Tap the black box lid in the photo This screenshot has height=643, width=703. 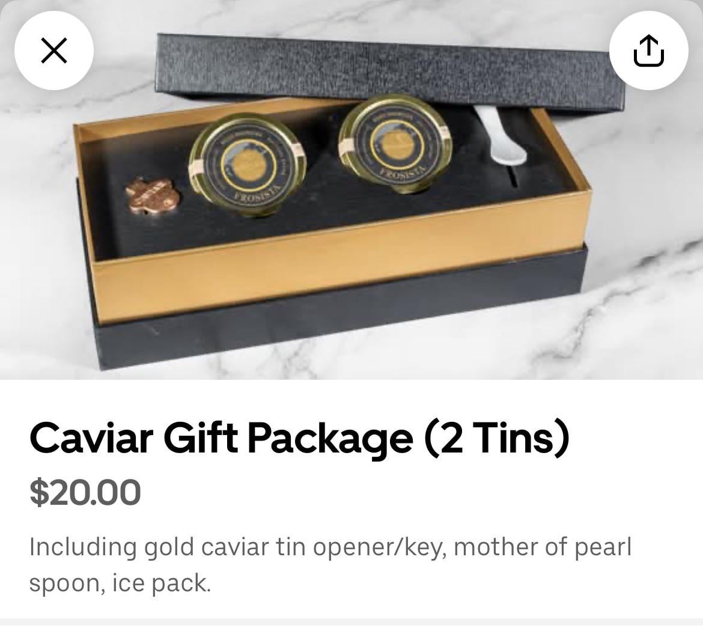[389, 72]
